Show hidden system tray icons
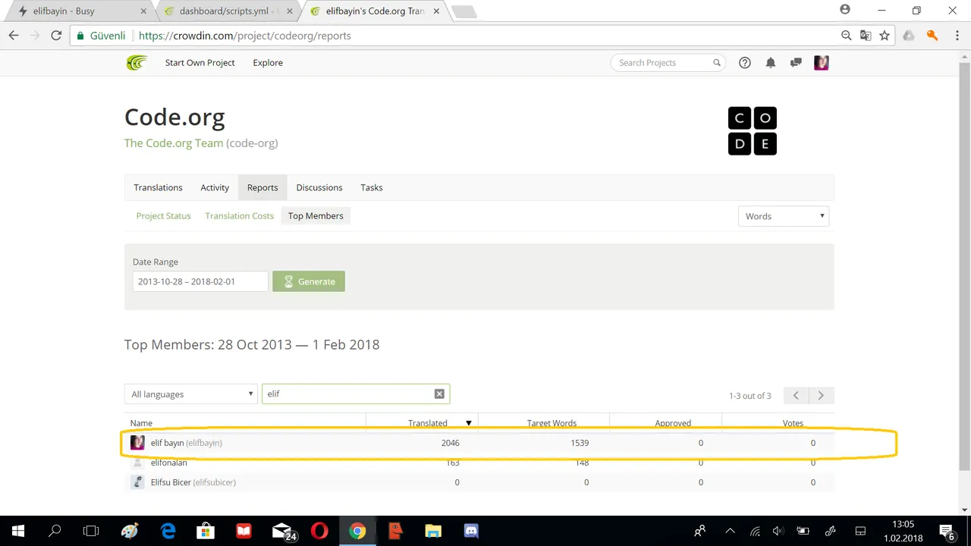The image size is (971, 546). pyautogui.click(x=730, y=531)
